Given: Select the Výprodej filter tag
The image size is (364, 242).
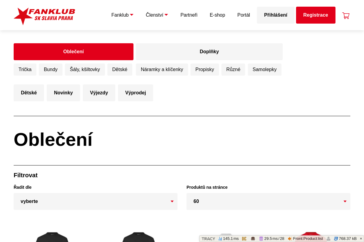Looking at the screenshot, I should [x=136, y=93].
